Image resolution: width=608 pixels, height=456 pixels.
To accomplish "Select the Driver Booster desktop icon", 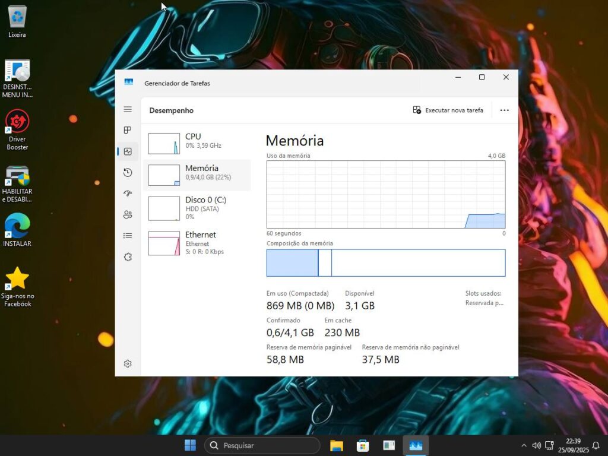I will 17,130.
